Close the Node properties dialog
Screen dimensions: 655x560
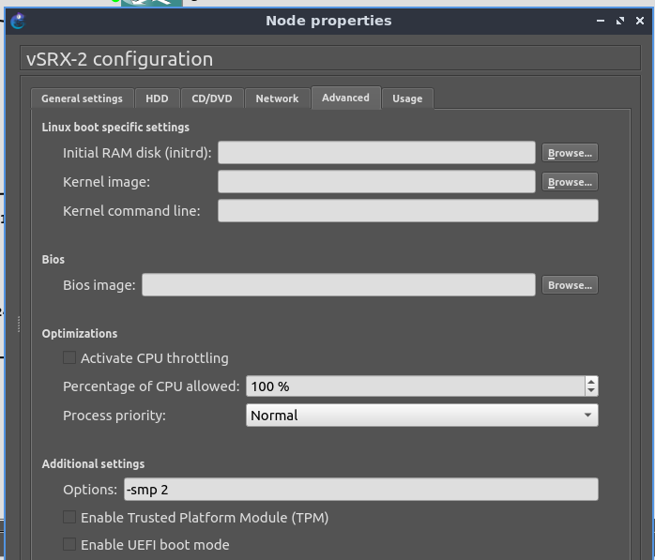tap(639, 21)
